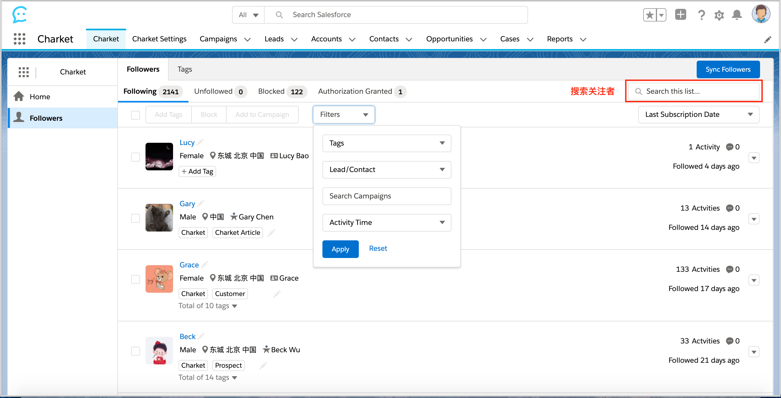Open the Activity Time filter dropdown
The image size is (781, 398).
pos(387,222)
